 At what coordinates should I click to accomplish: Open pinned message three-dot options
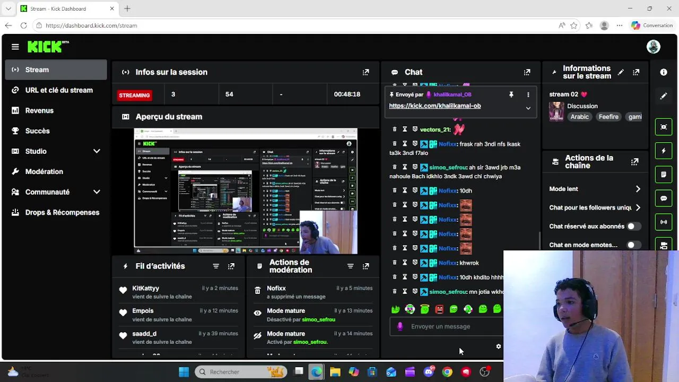point(528,94)
